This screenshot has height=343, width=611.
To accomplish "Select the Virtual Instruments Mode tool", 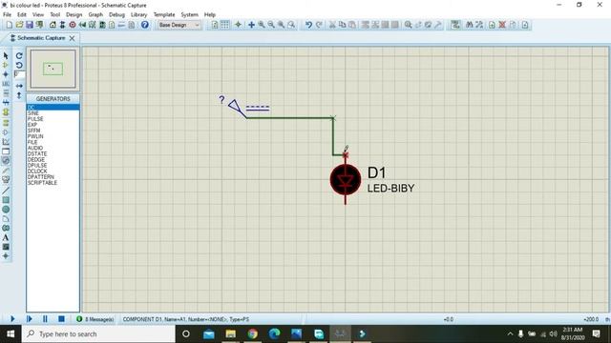I will click(6, 179).
